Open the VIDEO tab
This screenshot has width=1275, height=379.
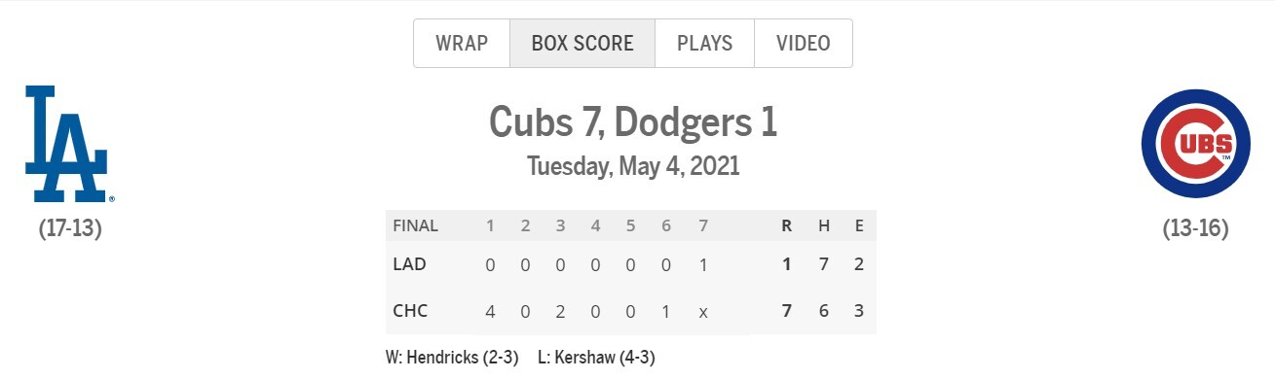[x=804, y=44]
